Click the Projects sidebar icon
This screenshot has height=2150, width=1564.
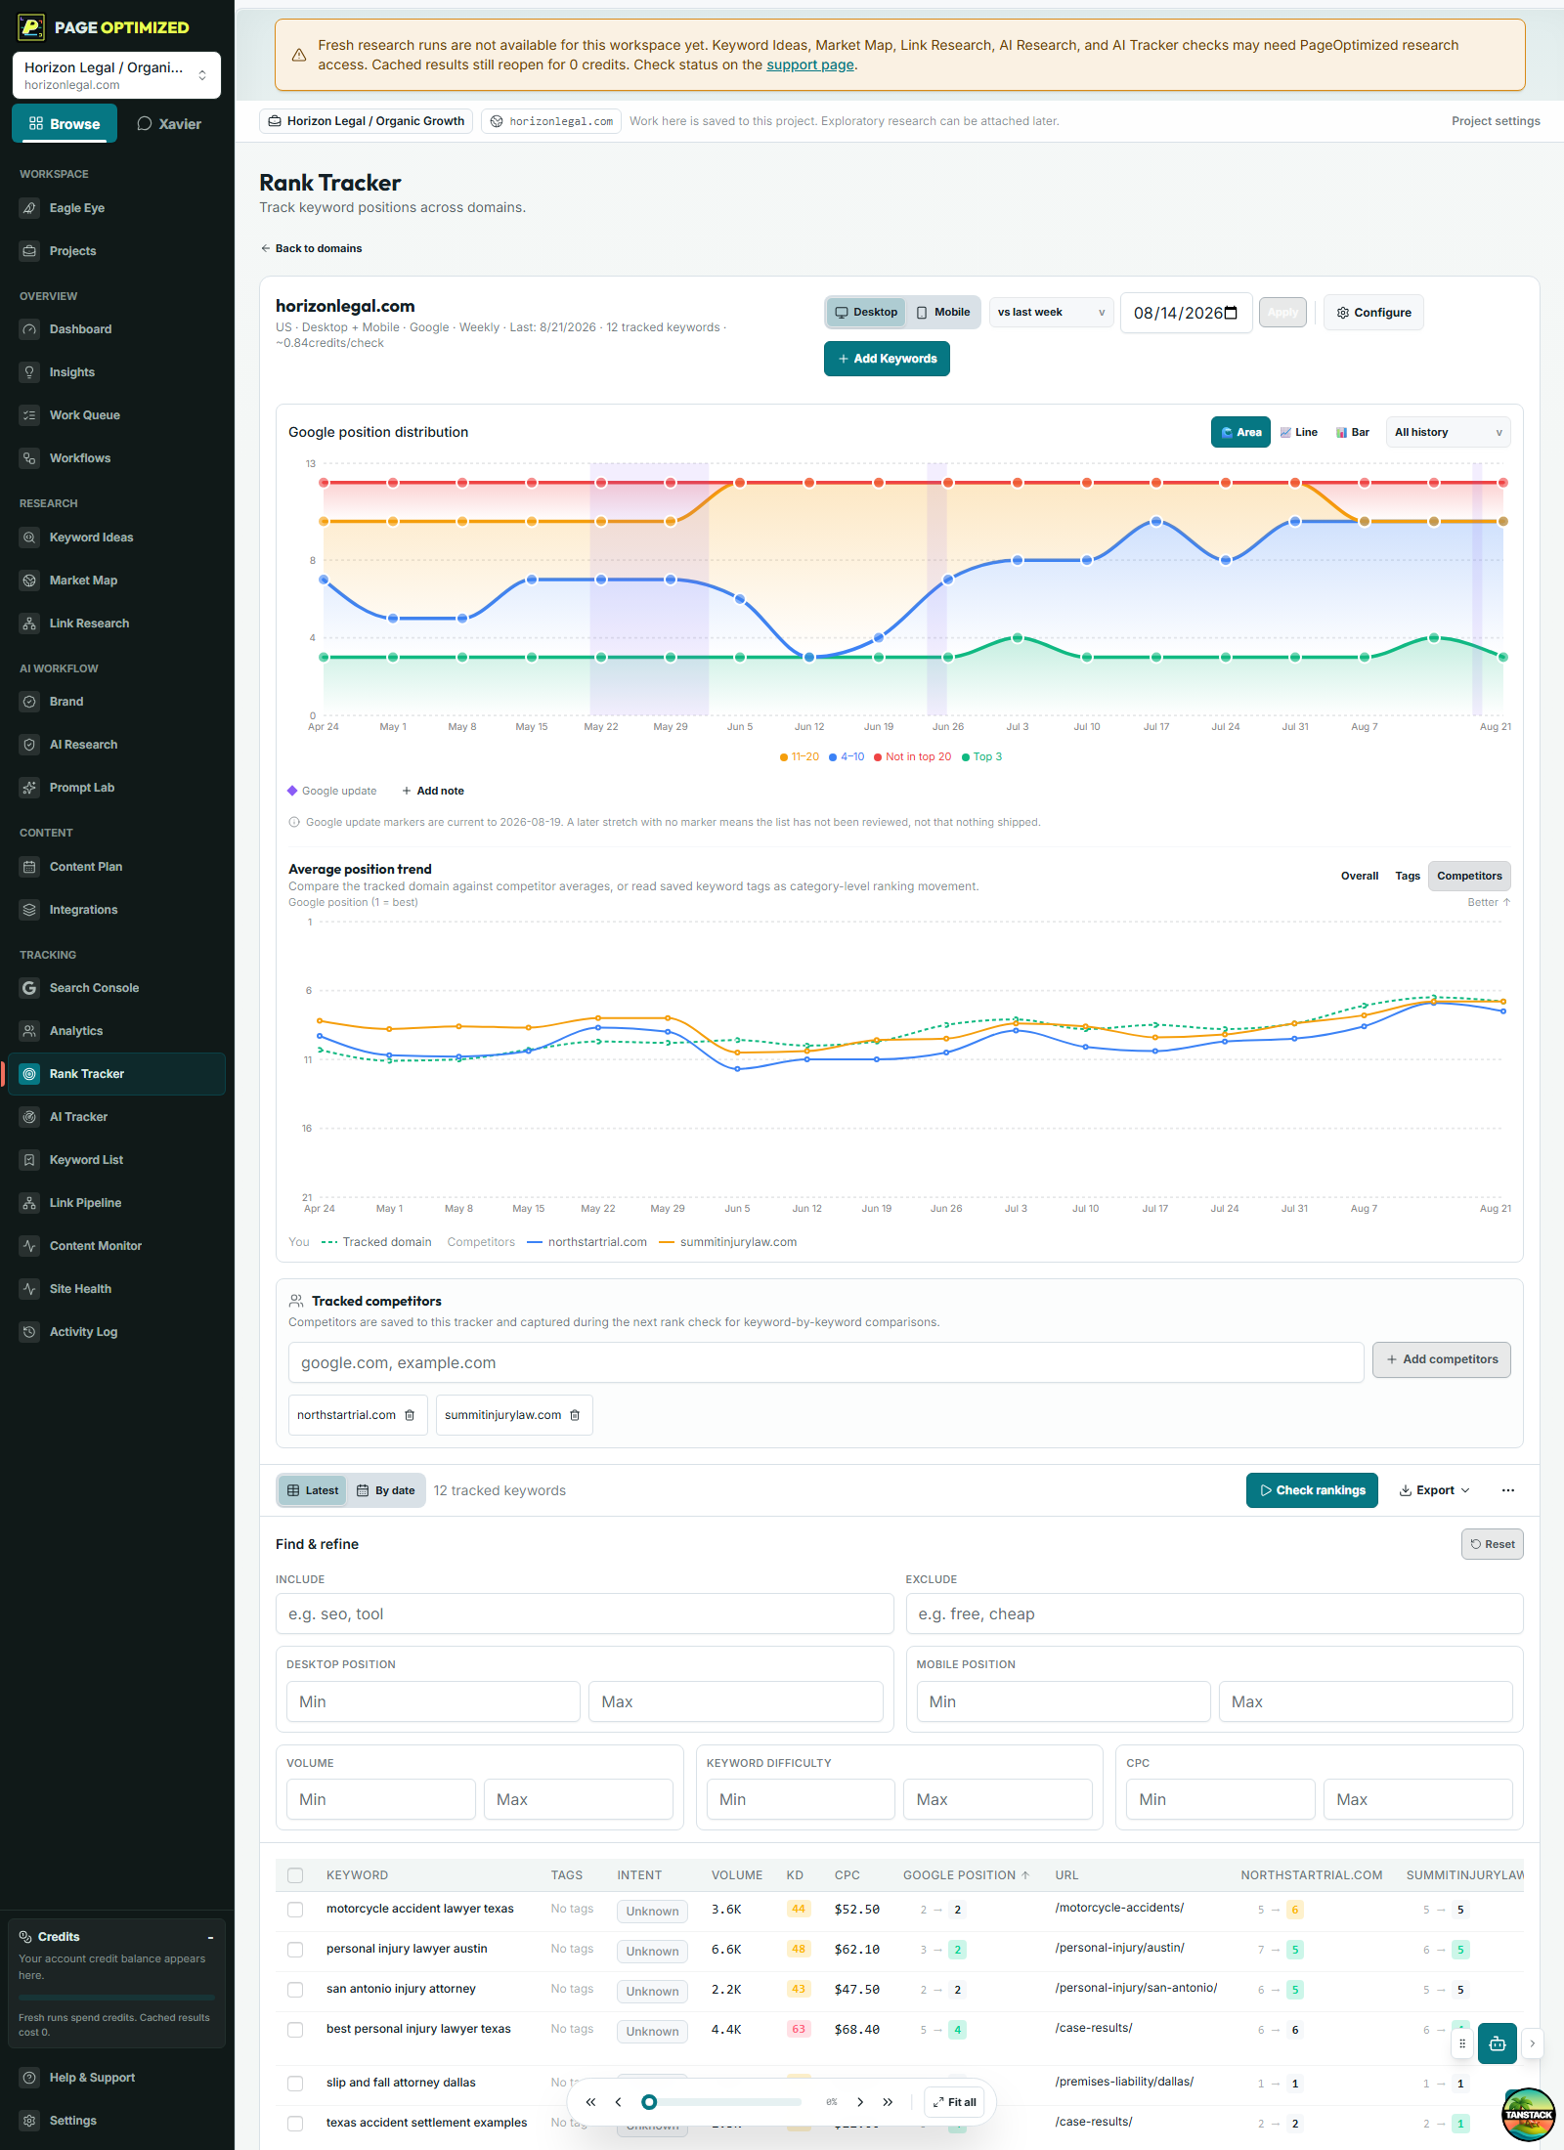pos(29,251)
